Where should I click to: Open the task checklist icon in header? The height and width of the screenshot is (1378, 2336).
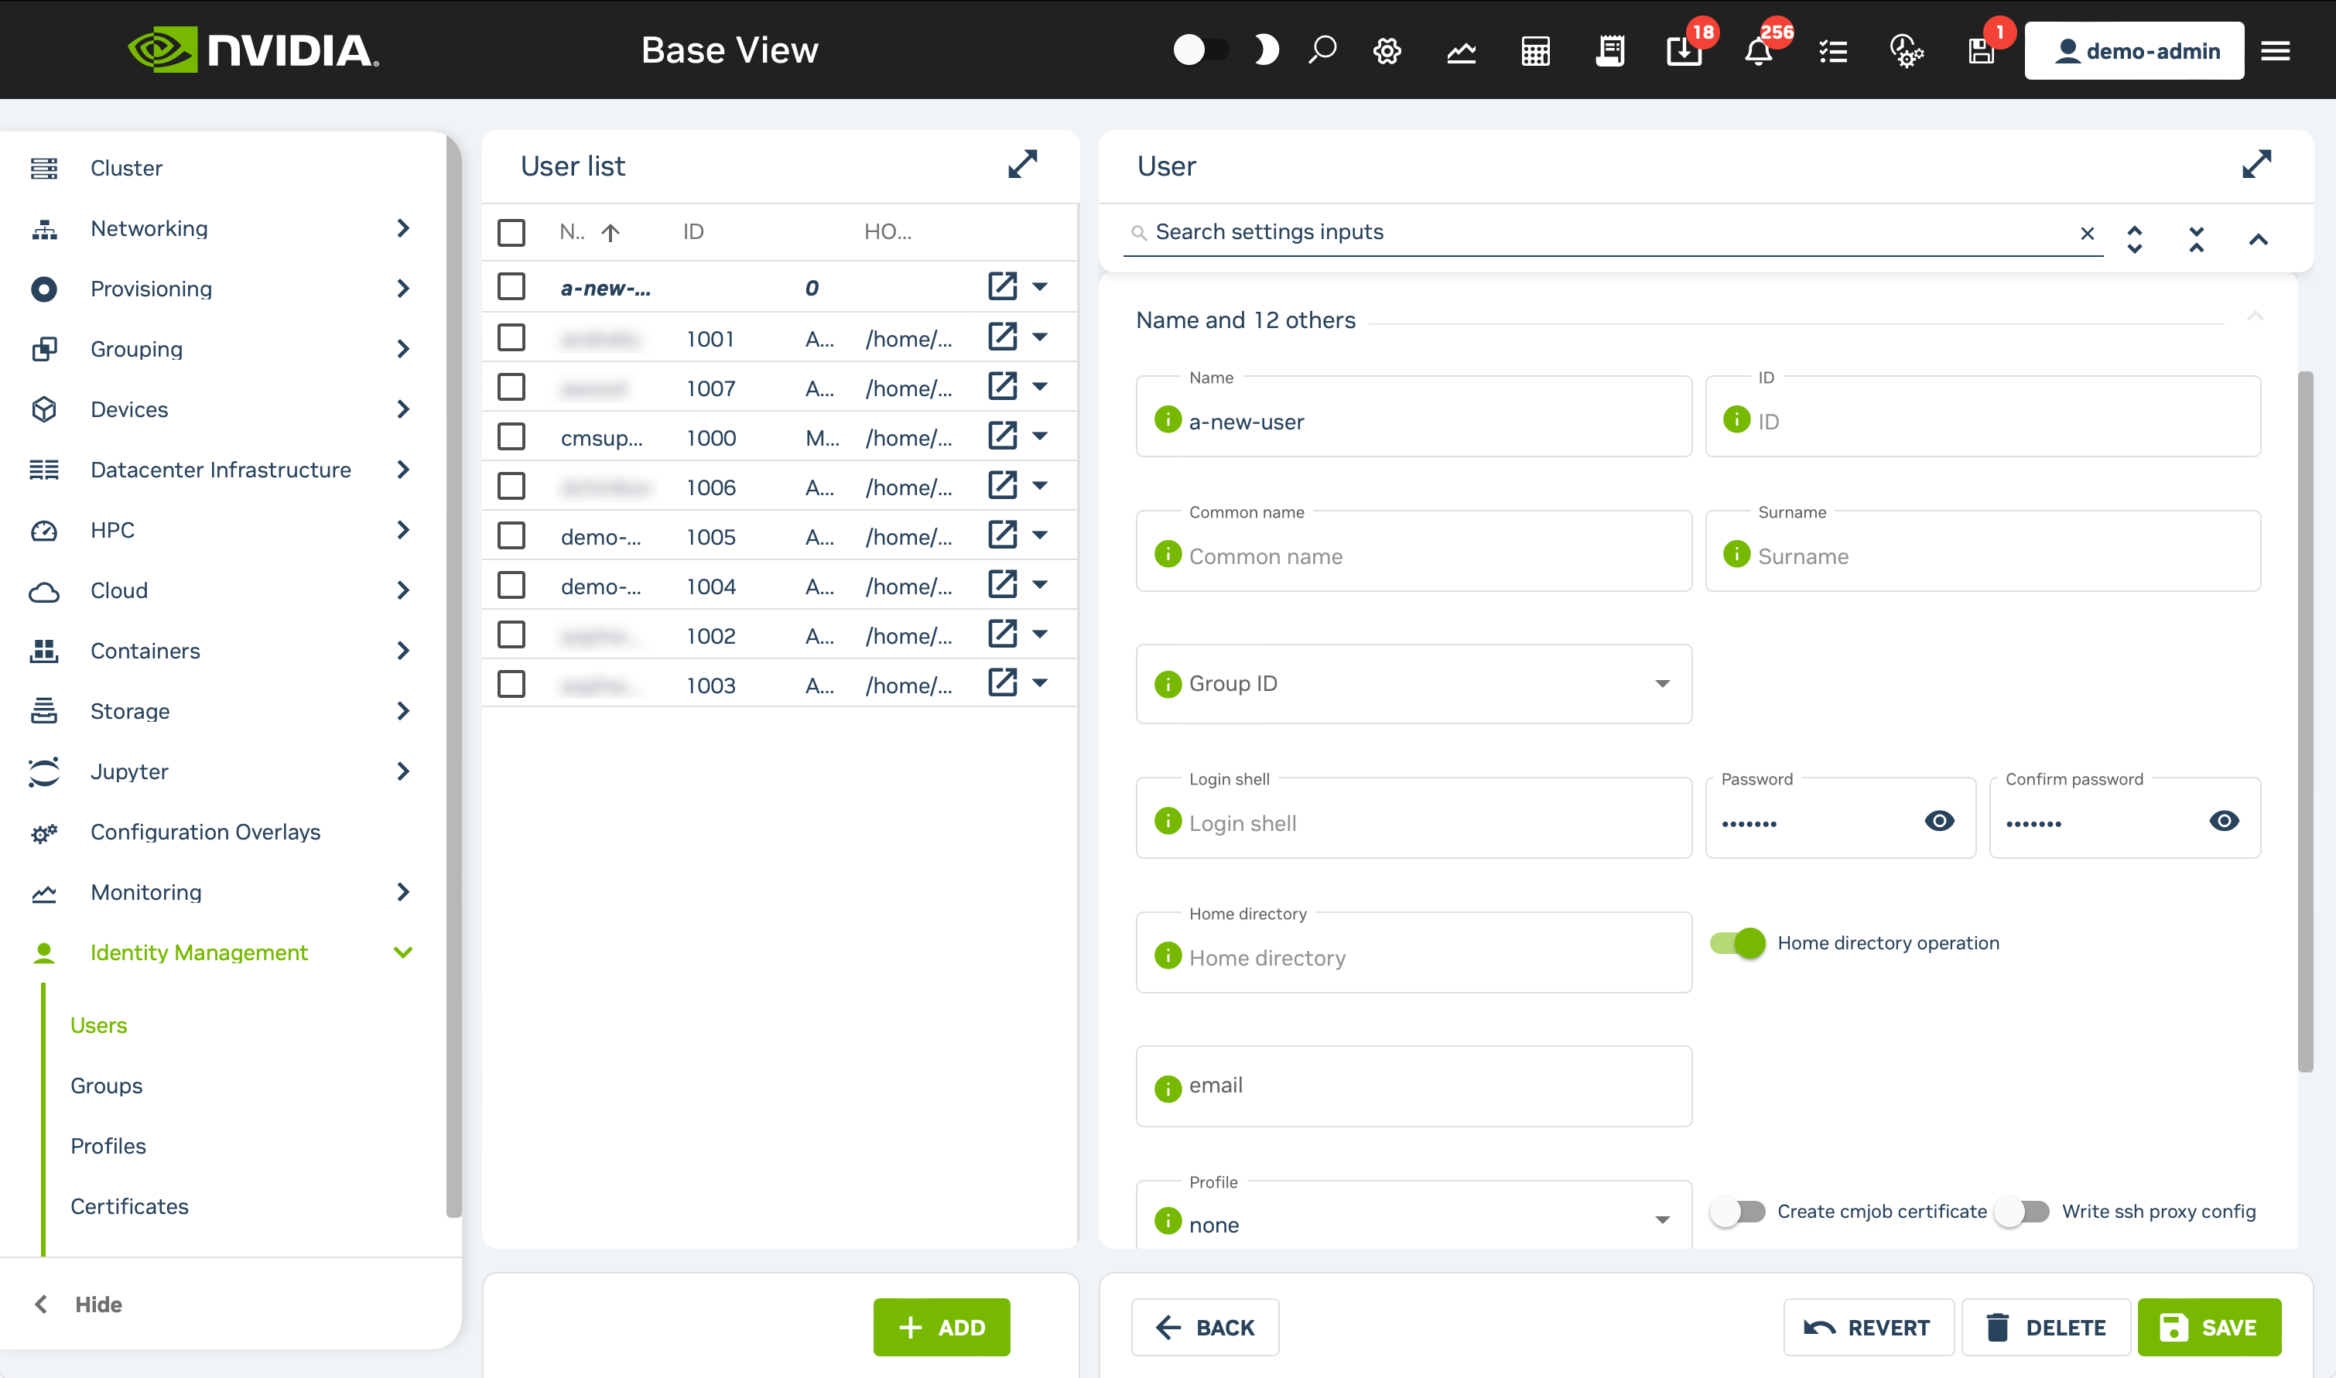click(1833, 51)
